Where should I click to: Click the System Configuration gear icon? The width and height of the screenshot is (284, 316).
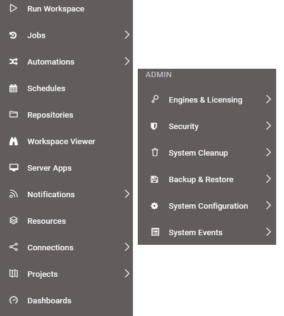155,206
